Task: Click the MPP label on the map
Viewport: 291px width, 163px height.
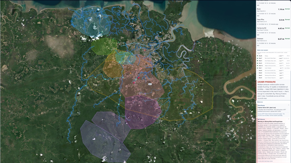Action: tap(150, 84)
